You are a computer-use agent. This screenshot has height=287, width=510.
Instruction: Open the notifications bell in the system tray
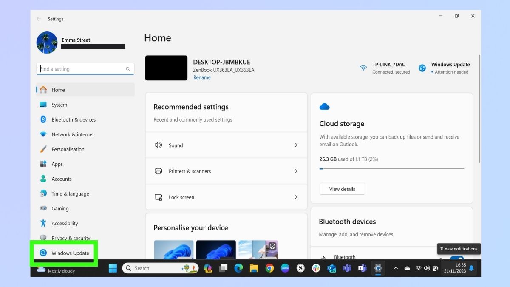[471, 268]
